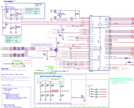
Task: Select the blue MOSFET transistor symbol
Action: pos(56,50)
